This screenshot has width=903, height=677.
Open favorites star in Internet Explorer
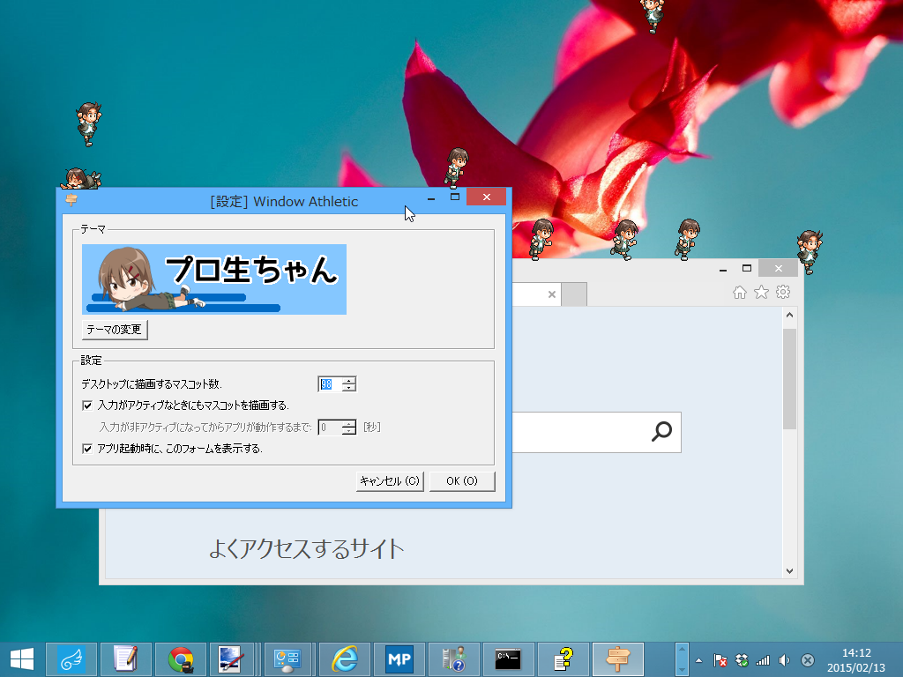(x=761, y=293)
